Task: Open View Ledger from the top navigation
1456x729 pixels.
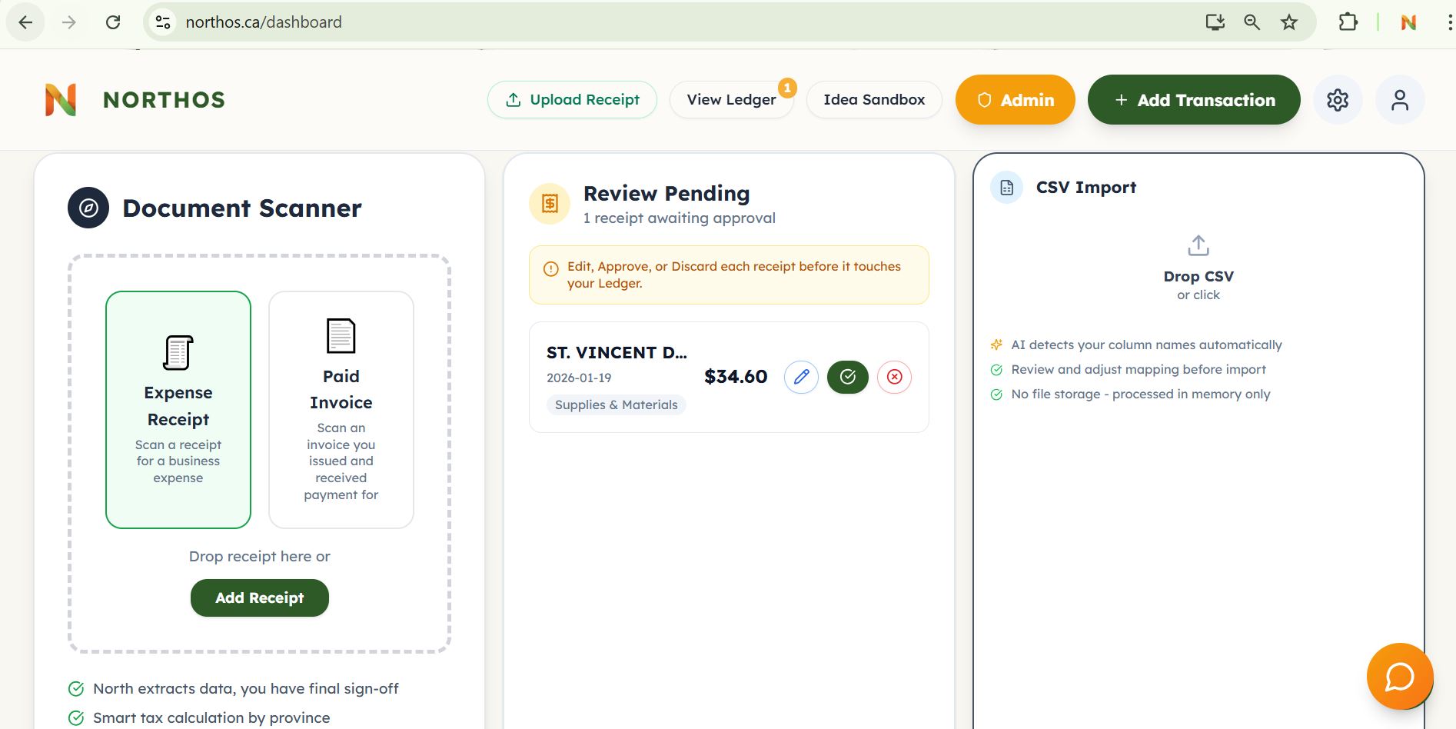Action: (731, 100)
